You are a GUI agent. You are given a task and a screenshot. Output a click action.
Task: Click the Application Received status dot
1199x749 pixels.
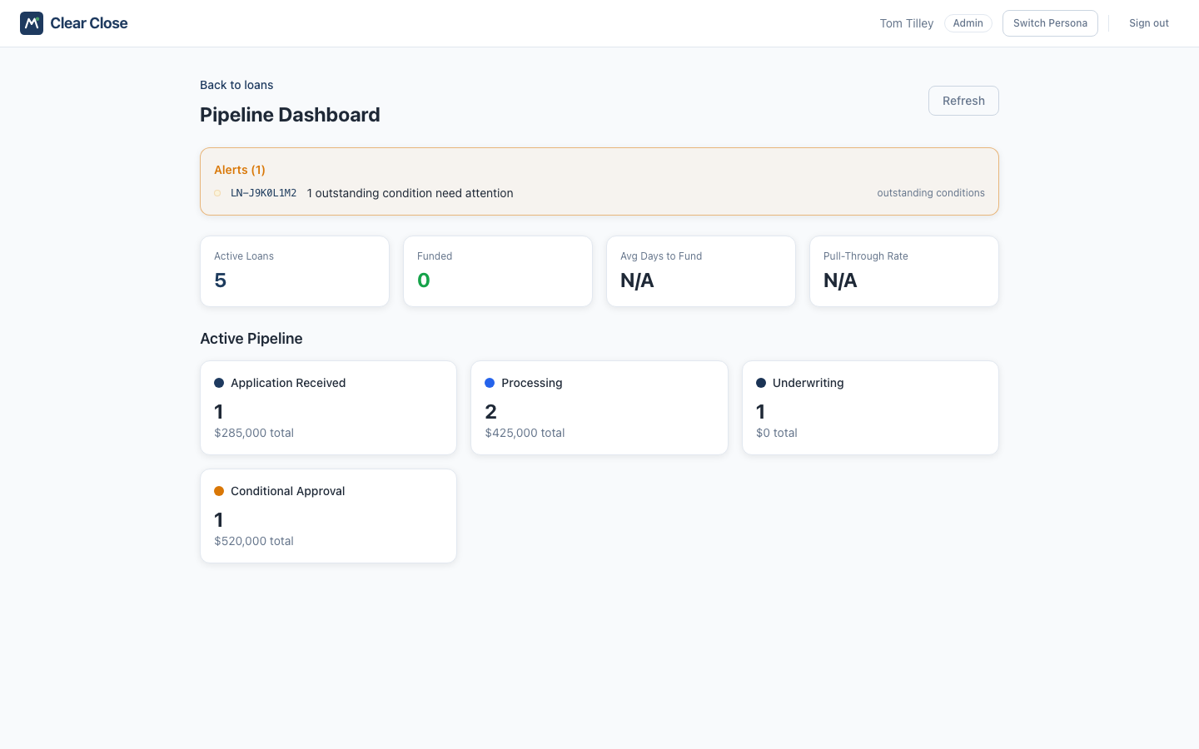(219, 383)
